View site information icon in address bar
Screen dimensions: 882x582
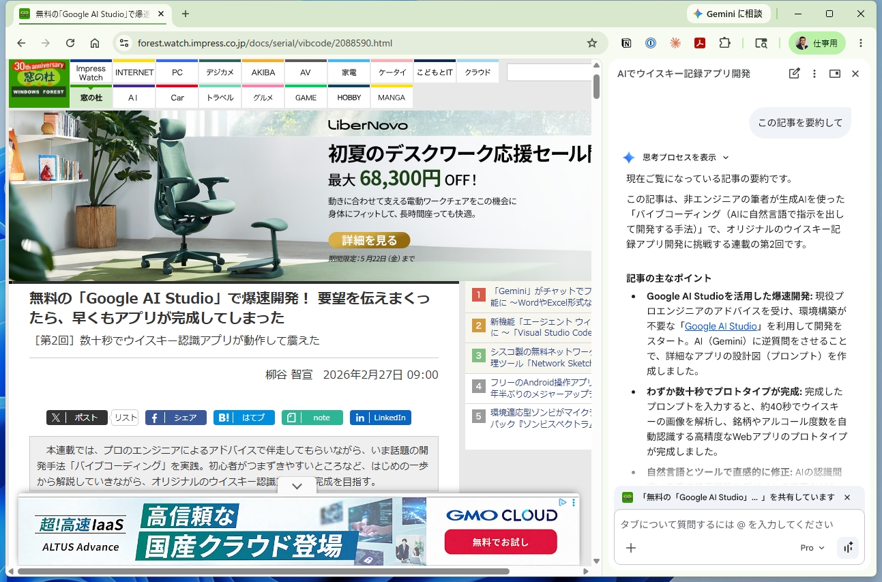(123, 43)
